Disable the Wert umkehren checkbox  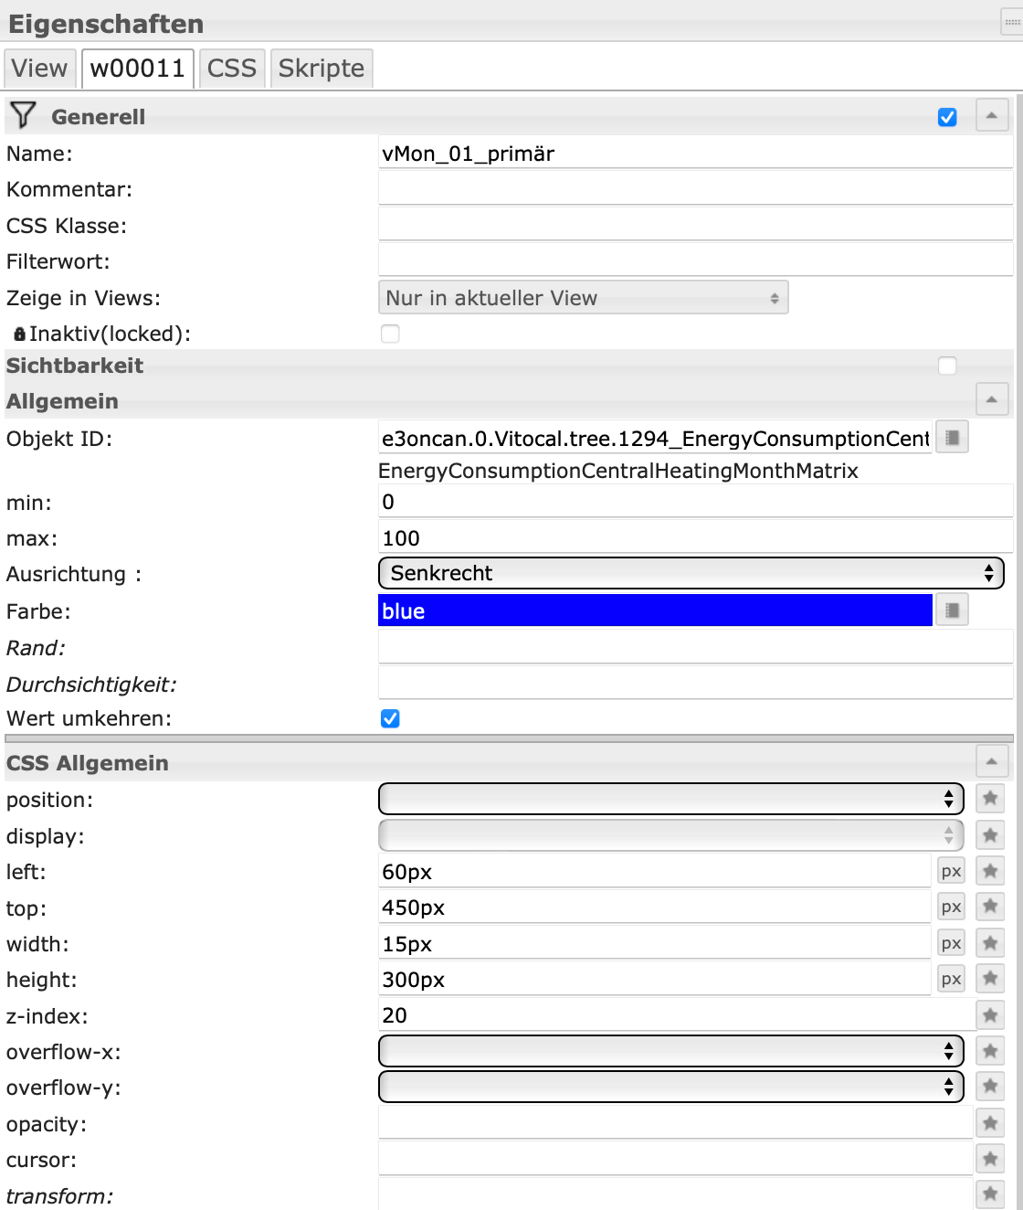pyautogui.click(x=390, y=718)
